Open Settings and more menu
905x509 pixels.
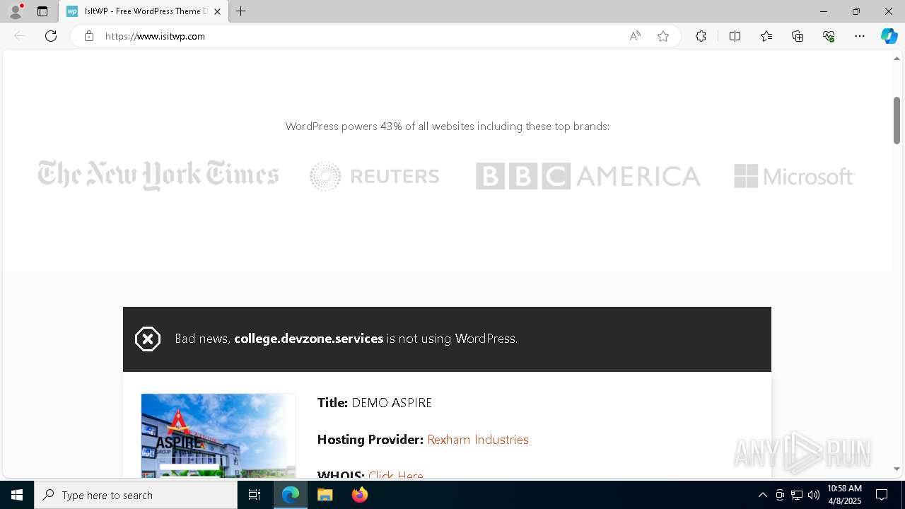(x=860, y=36)
